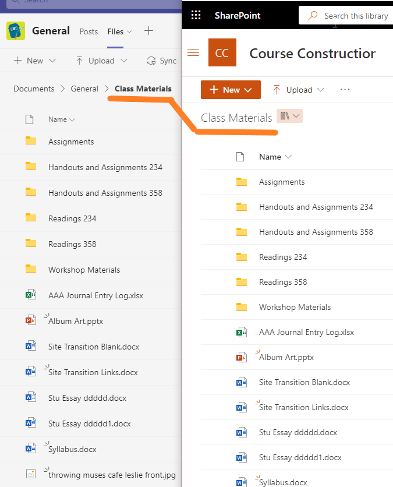Open the library view switcher dropdown
This screenshot has height=487, width=393.
(289, 116)
